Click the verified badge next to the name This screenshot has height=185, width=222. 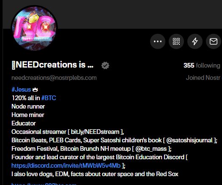105,65
